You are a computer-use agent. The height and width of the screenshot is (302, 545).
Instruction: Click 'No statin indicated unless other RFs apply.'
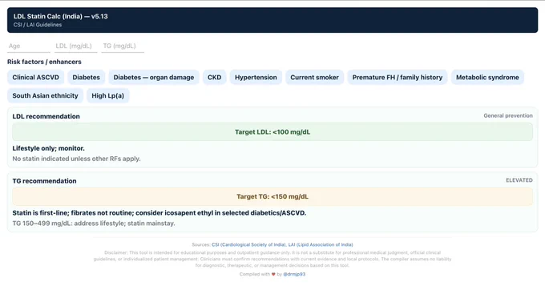tap(76, 159)
